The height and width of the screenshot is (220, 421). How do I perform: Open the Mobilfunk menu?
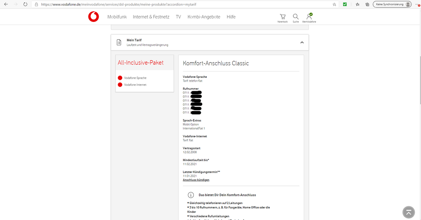tap(117, 17)
